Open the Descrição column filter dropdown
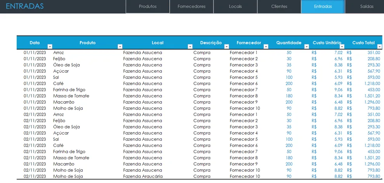The width and height of the screenshot is (384, 183). (x=227, y=47)
